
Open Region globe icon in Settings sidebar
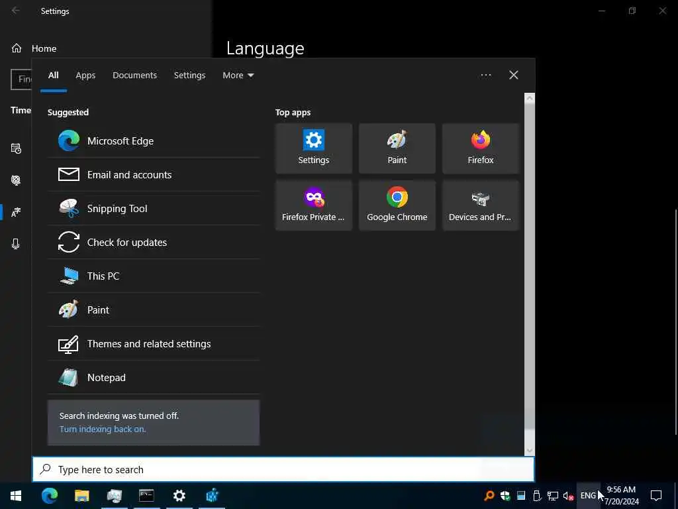point(16,180)
